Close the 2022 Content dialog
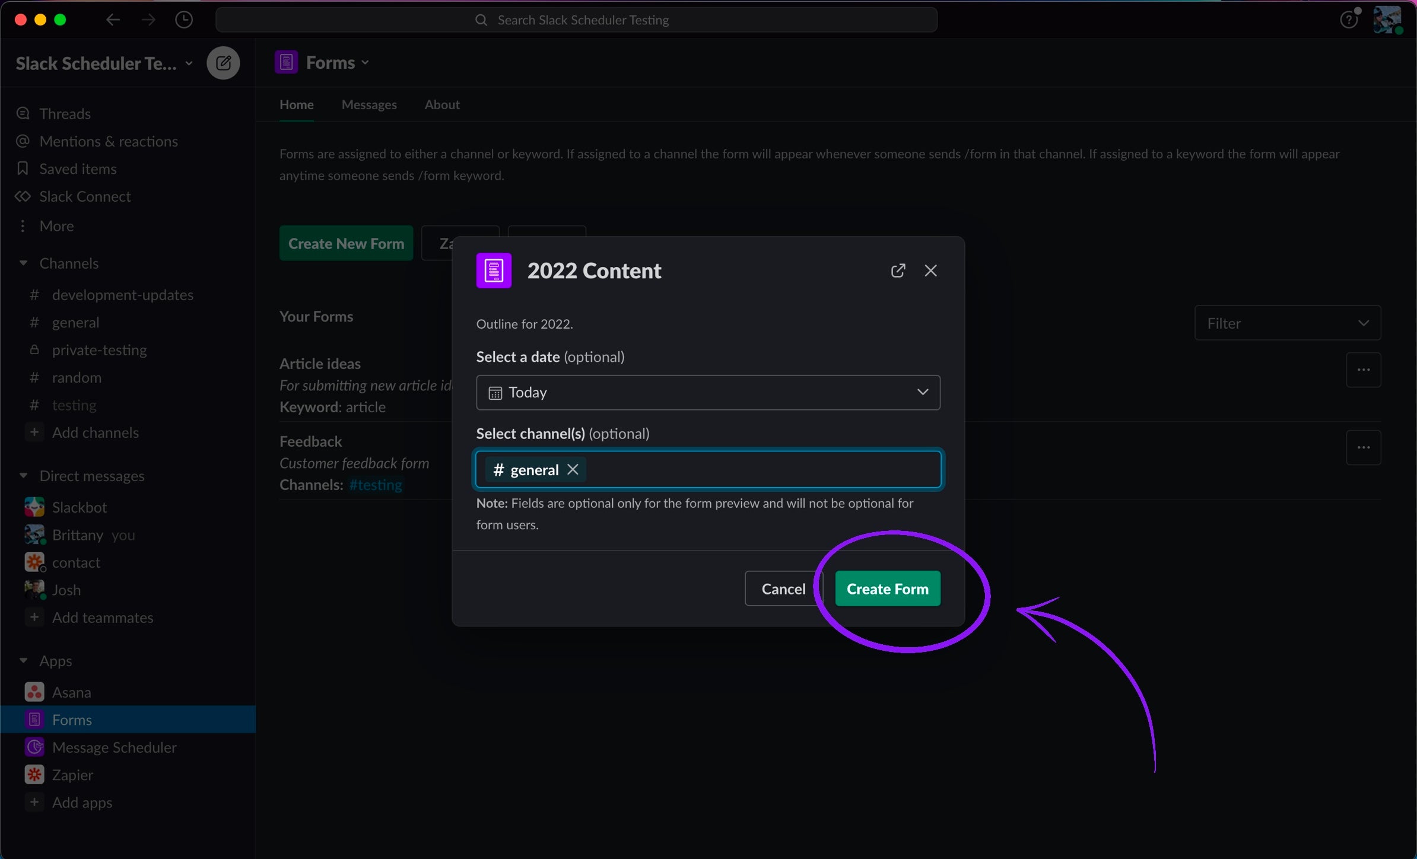The image size is (1417, 859). pyautogui.click(x=930, y=271)
